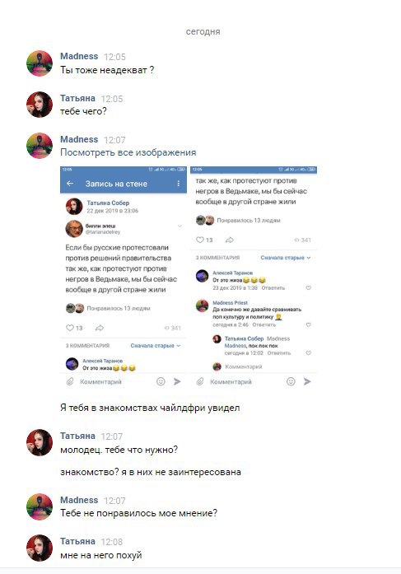Screen dimensions: 401x574
Task: Expand 'Сначала старые' sorting in right screenshot
Action: coord(286,258)
